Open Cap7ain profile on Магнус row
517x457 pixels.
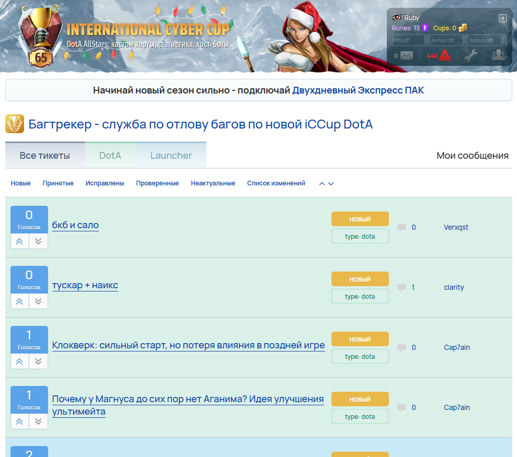457,407
